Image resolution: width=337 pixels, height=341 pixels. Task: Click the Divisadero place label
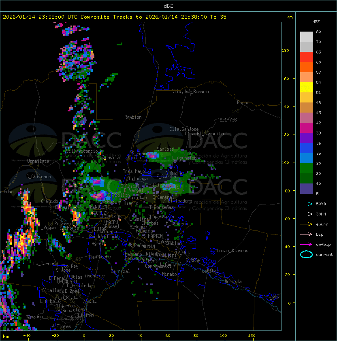tap(180, 201)
